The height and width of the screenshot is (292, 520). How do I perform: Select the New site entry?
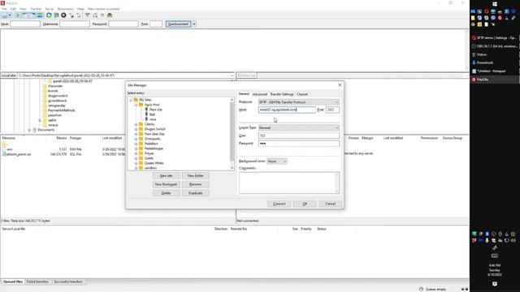point(155,109)
